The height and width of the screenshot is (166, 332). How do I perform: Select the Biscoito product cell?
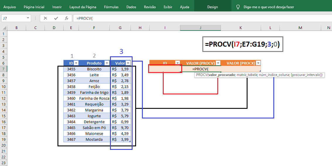(94, 69)
